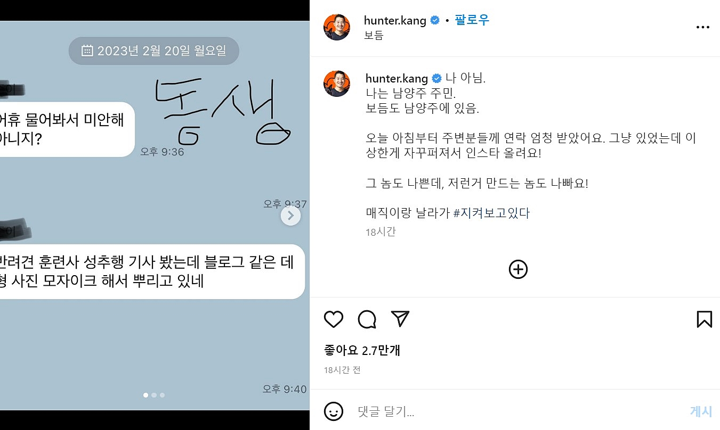Like the post with the heart icon
This screenshot has width=720, height=430.
pos(334,319)
